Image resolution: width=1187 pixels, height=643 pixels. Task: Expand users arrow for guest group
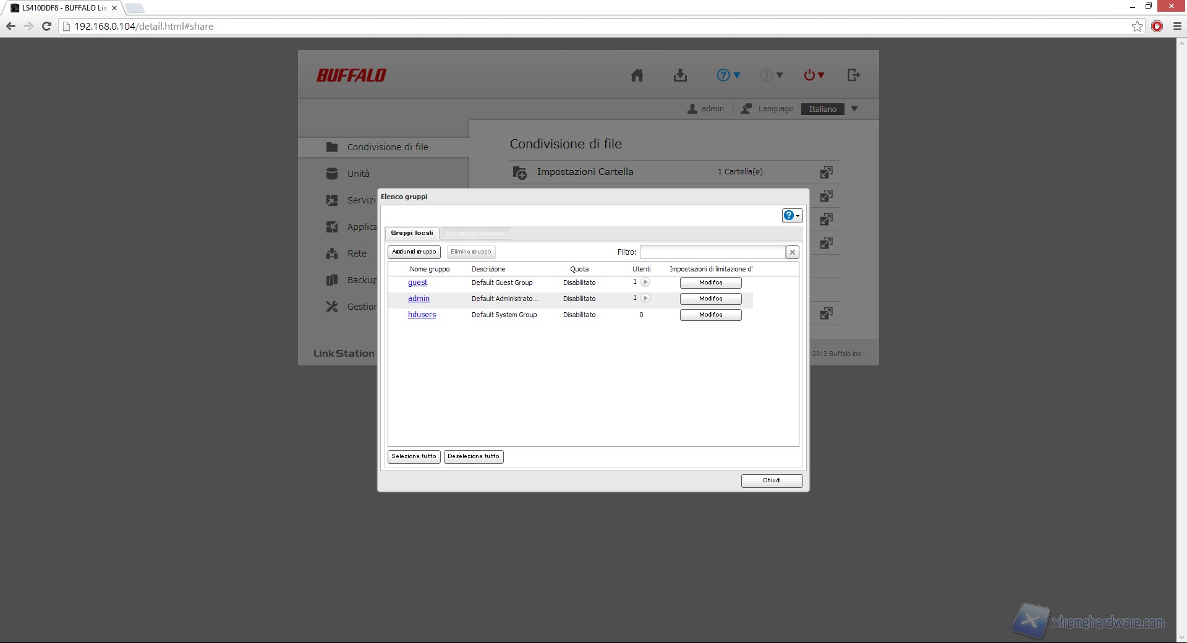pos(645,283)
